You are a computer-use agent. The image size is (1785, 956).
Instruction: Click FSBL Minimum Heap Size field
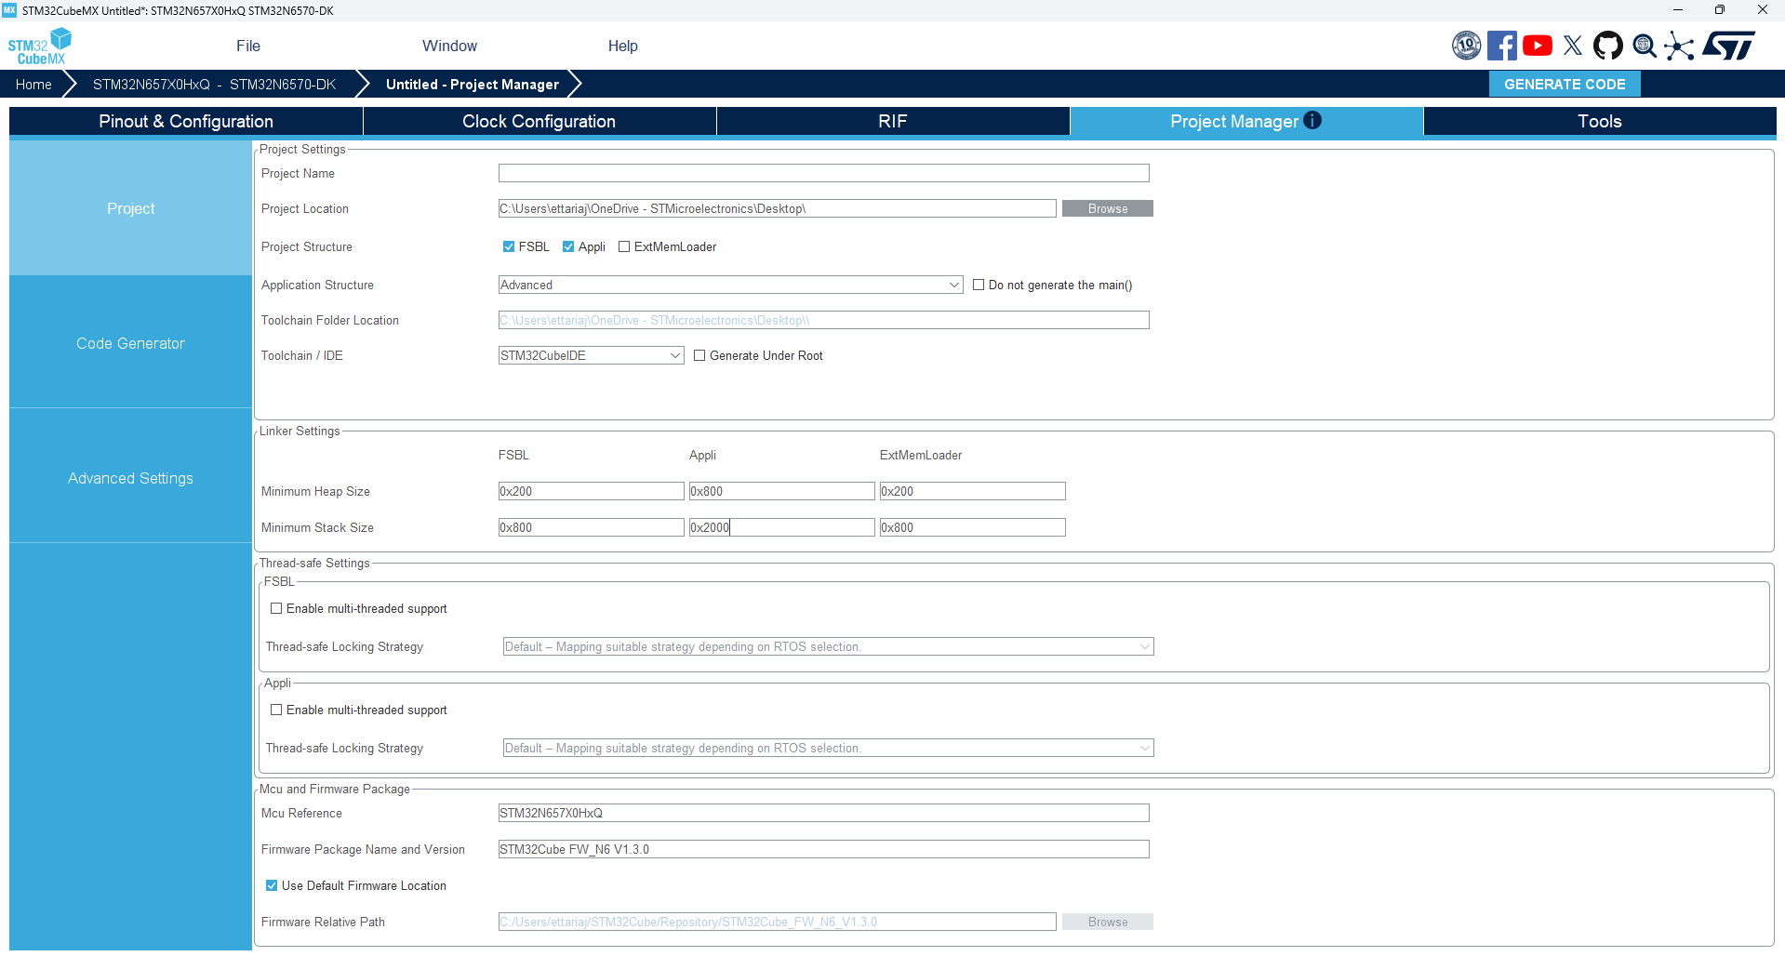point(591,491)
